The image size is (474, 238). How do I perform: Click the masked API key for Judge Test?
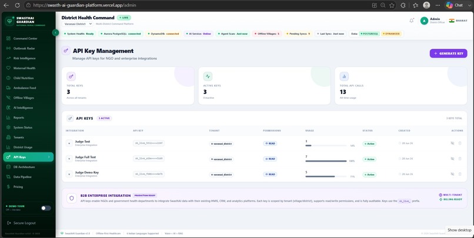click(149, 143)
